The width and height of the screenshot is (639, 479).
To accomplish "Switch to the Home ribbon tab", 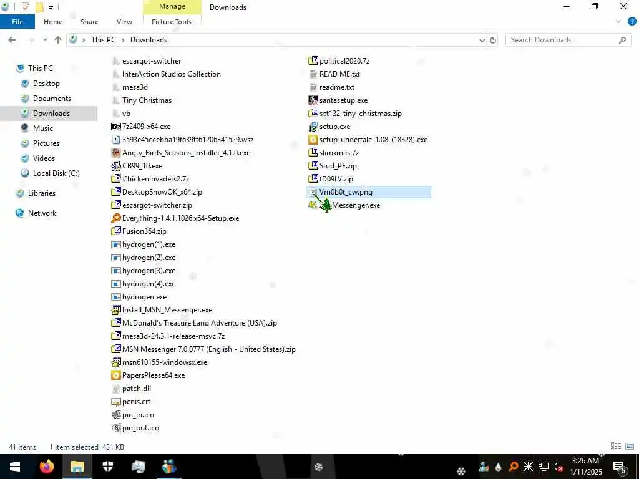I will pyautogui.click(x=53, y=22).
